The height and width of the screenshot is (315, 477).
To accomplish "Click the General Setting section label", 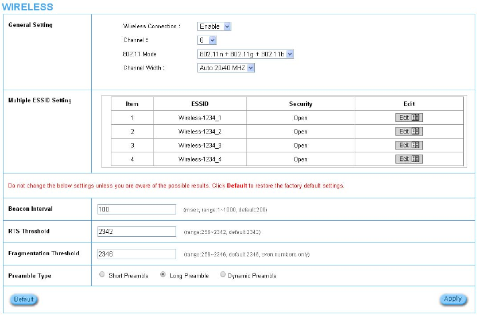I will coord(30,25).
